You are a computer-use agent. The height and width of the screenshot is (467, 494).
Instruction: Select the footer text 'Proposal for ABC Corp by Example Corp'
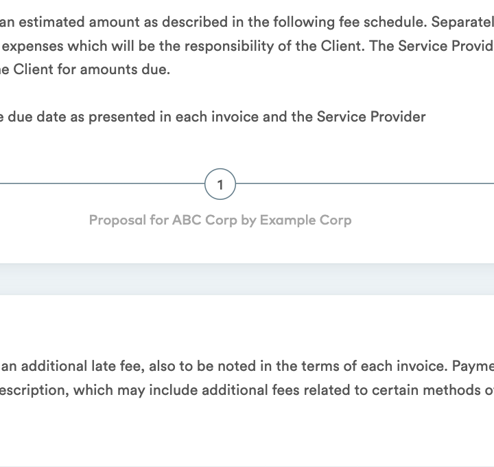(x=220, y=220)
